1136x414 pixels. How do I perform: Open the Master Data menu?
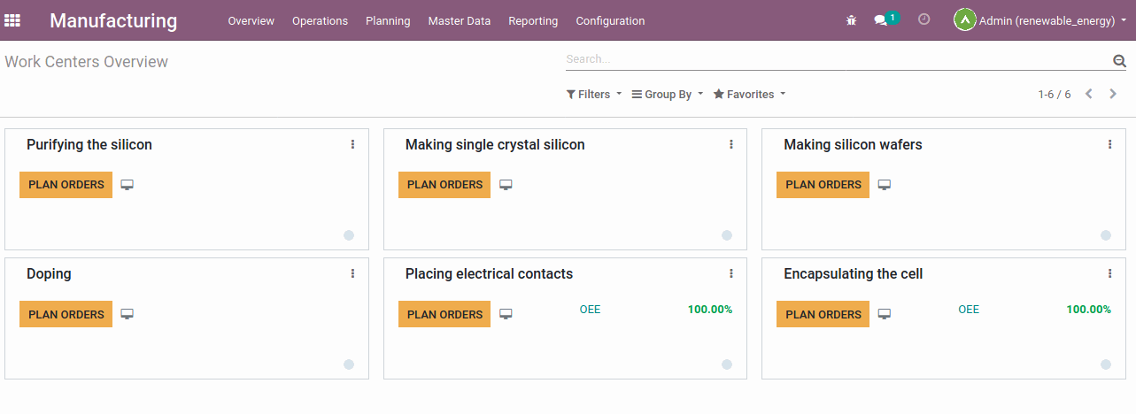pos(459,20)
